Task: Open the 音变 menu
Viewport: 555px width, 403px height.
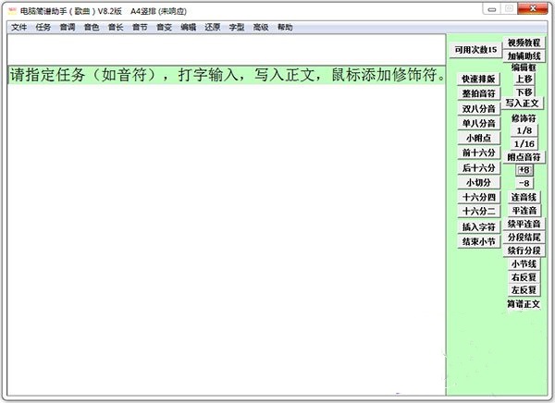Action: click(164, 27)
